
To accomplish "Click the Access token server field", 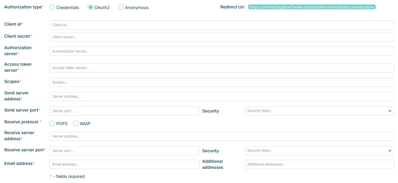I will pyautogui.click(x=222, y=68).
